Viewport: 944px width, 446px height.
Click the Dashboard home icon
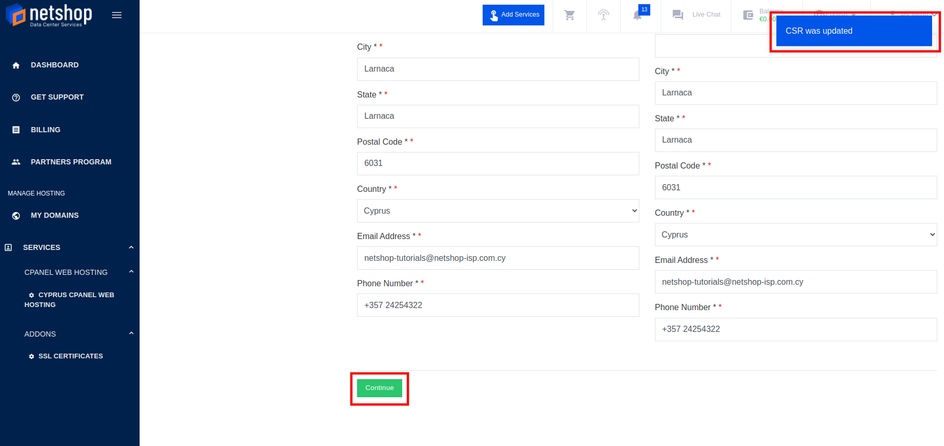click(16, 65)
